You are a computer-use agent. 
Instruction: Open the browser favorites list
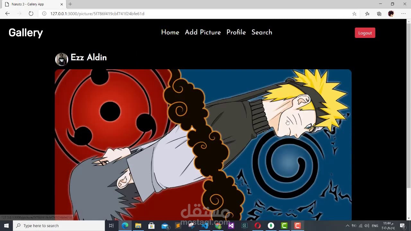(x=367, y=13)
